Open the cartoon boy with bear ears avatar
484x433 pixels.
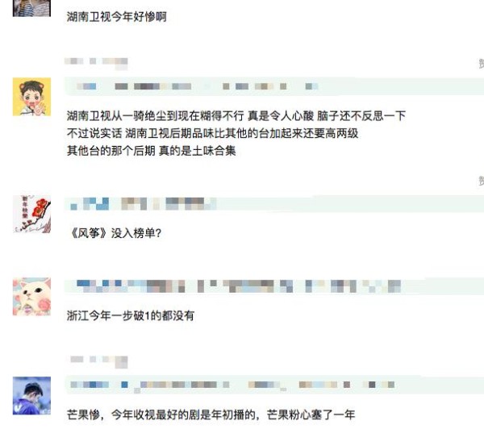pos(31,97)
